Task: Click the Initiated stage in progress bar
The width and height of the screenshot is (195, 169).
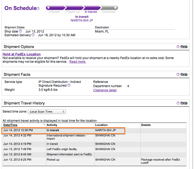Action: pos(54,12)
